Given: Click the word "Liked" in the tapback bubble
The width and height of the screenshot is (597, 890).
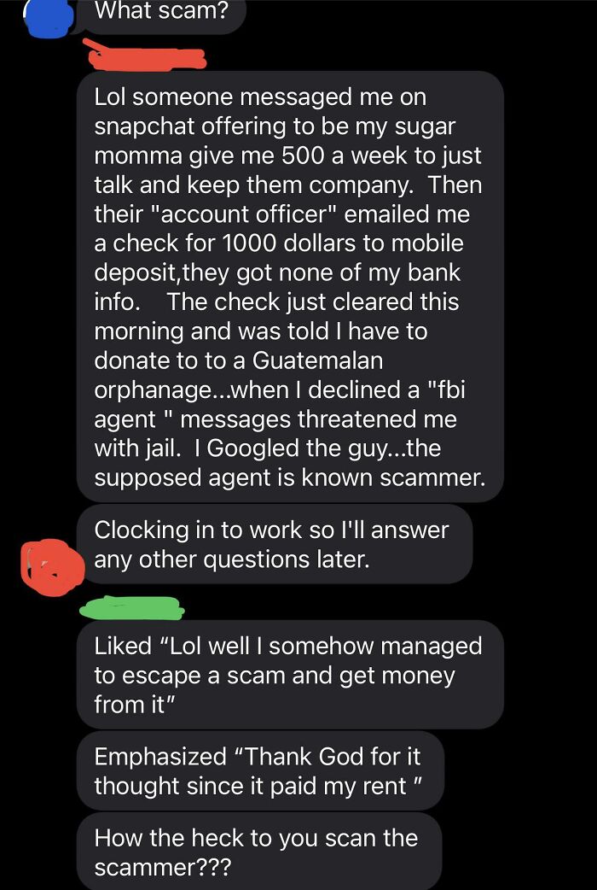Looking at the screenshot, I should (x=123, y=646).
